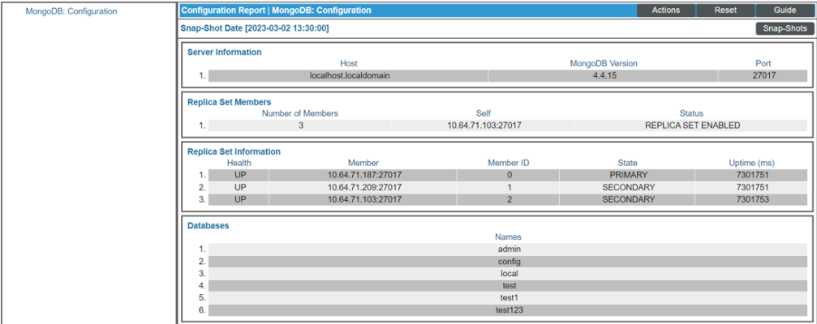Open the Actions menu

tap(665, 11)
